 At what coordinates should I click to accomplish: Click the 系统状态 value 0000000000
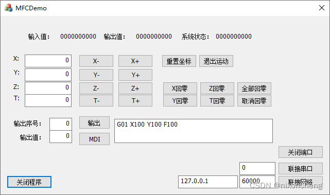click(x=234, y=37)
